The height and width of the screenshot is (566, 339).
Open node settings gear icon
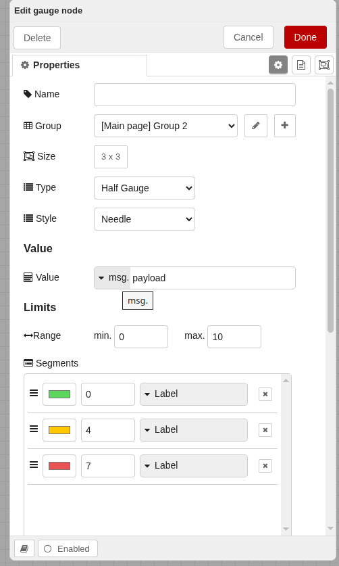278,65
